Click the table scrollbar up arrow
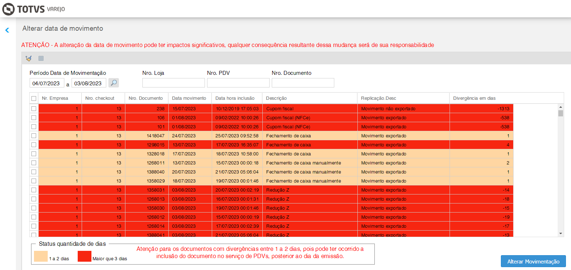Screen dimensions: 571x270 561,107
